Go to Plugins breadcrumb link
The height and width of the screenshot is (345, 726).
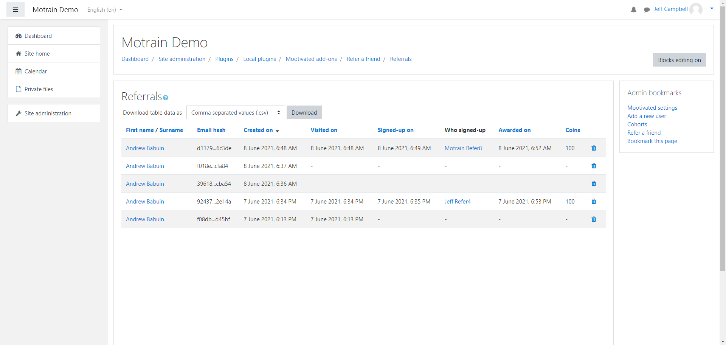224,59
